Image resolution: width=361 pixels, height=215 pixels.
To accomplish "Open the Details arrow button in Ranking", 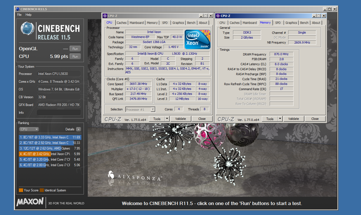I will coord(78,129).
